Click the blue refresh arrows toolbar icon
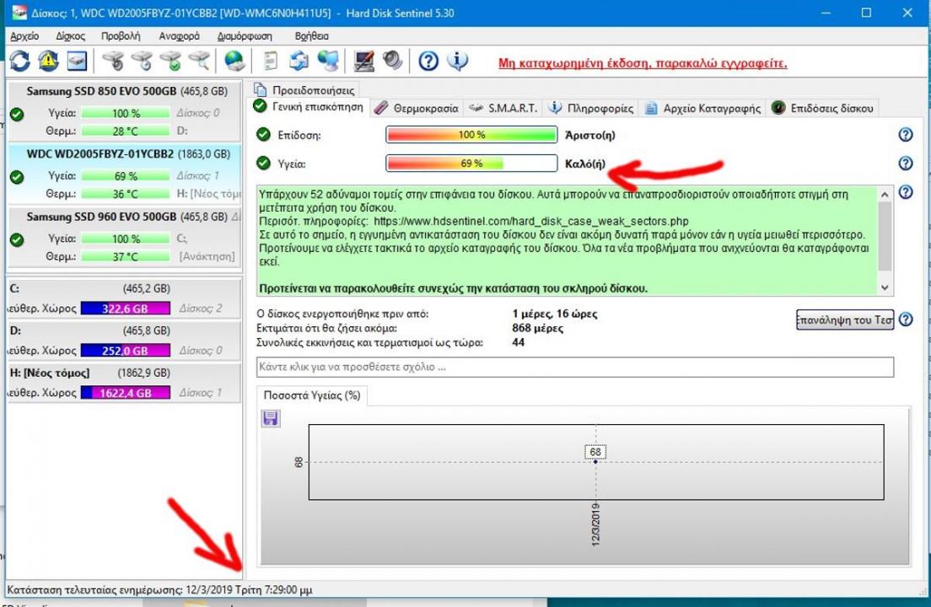Viewport: 931px width, 607px height. tap(19, 61)
